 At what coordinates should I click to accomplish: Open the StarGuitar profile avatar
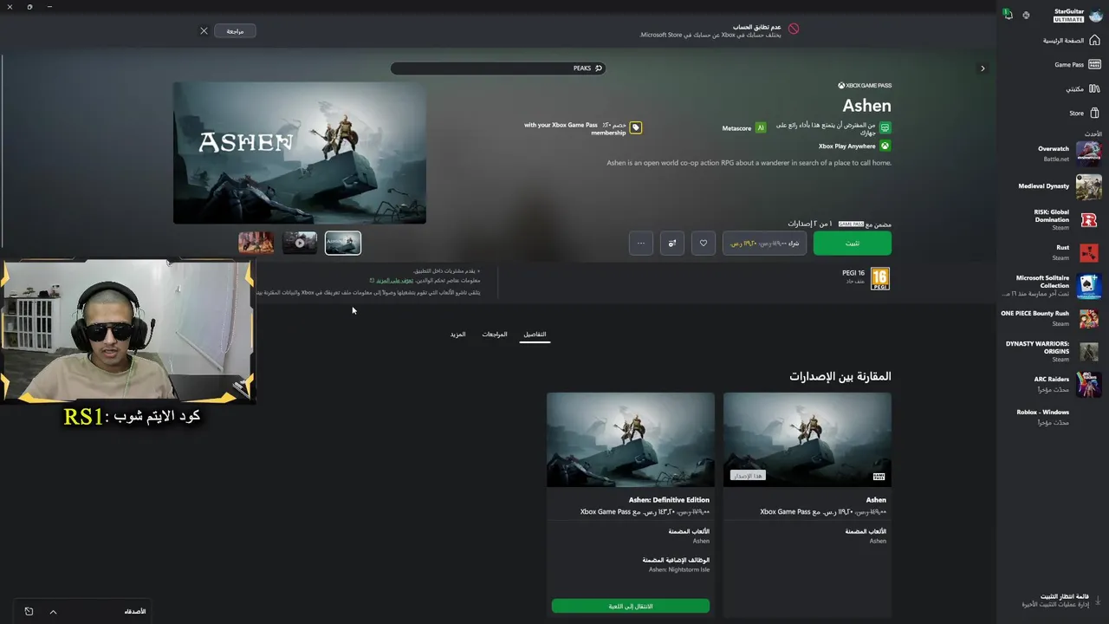(x=1096, y=16)
